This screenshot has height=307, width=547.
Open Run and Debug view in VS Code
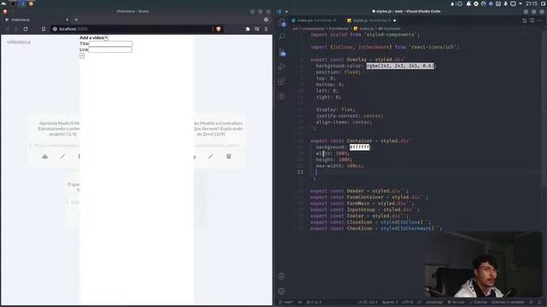click(282, 67)
